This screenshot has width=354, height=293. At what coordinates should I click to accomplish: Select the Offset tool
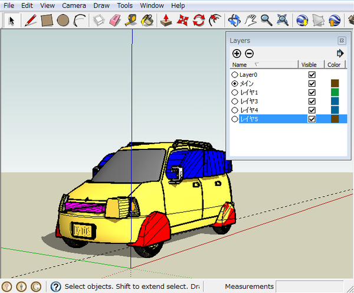click(215, 20)
